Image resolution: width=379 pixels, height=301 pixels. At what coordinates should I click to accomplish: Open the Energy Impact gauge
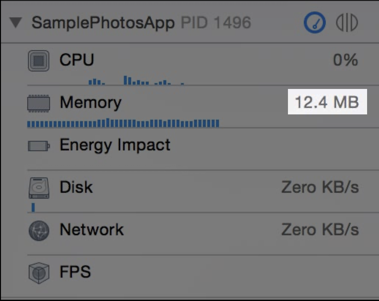203,149
